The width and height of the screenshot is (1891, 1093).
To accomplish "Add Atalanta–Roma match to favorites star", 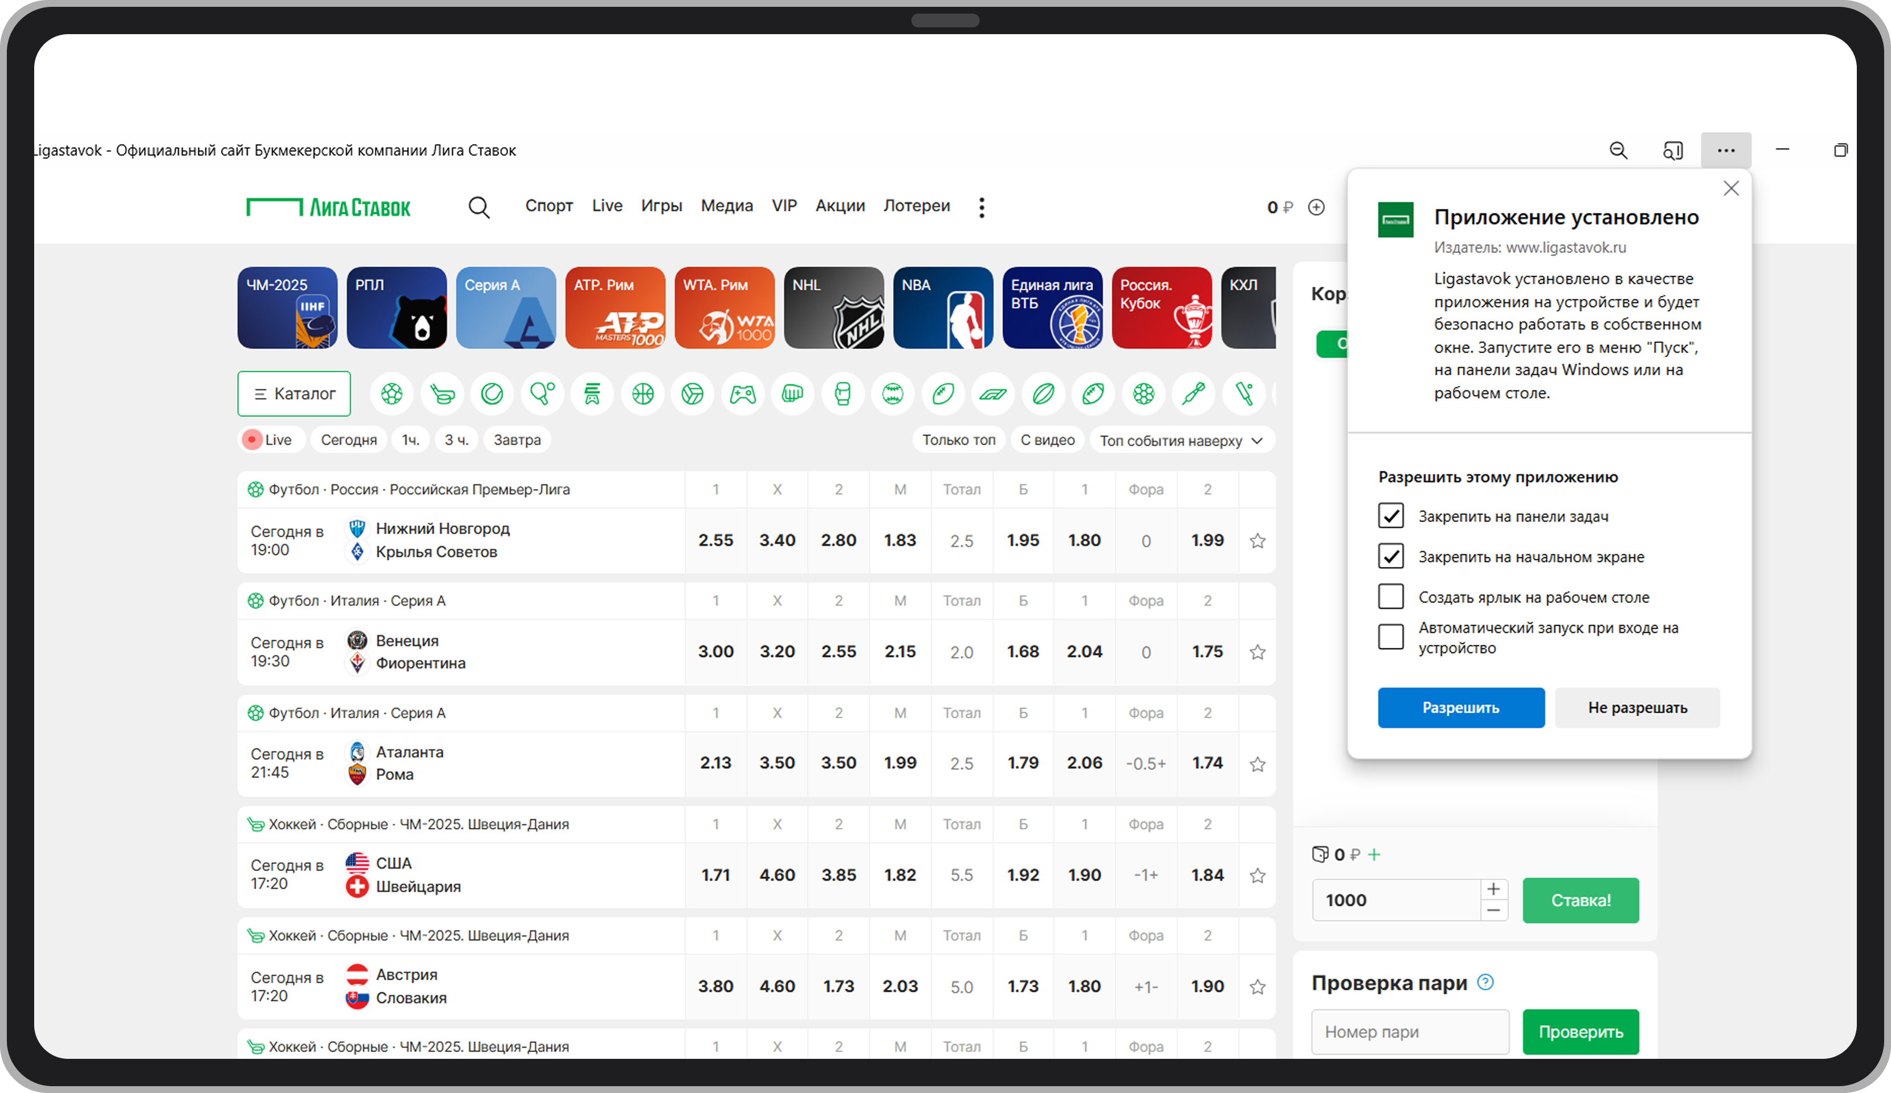I will coord(1258,763).
